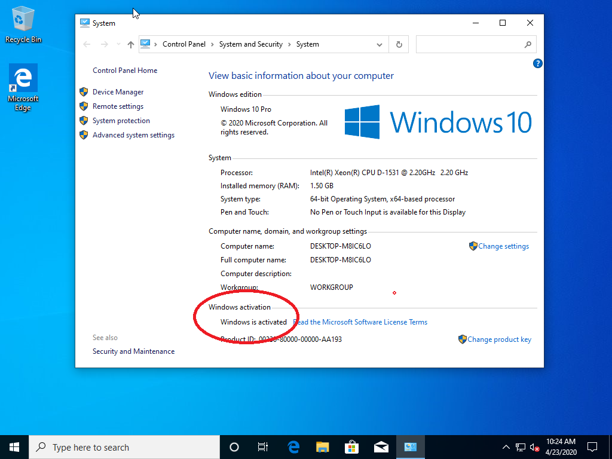
Task: Click the Windows 10 logo image
Action: tap(438, 122)
